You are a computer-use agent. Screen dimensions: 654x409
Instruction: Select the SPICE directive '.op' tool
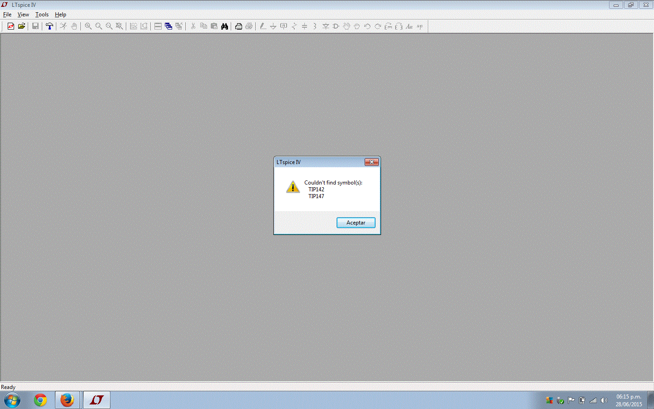420,26
